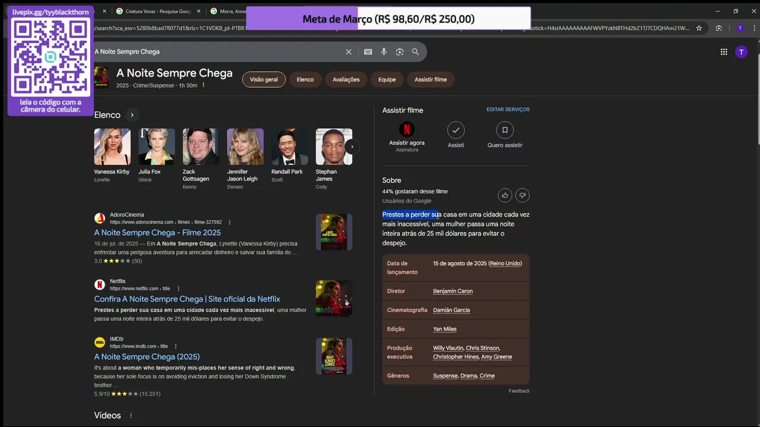The width and height of the screenshot is (760, 427).
Task: Open the Drama genre link
Action: point(468,376)
